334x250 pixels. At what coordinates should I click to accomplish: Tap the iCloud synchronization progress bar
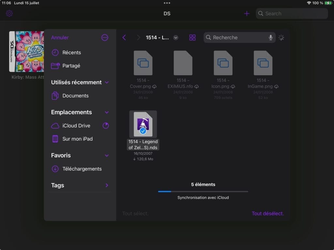coord(203,191)
